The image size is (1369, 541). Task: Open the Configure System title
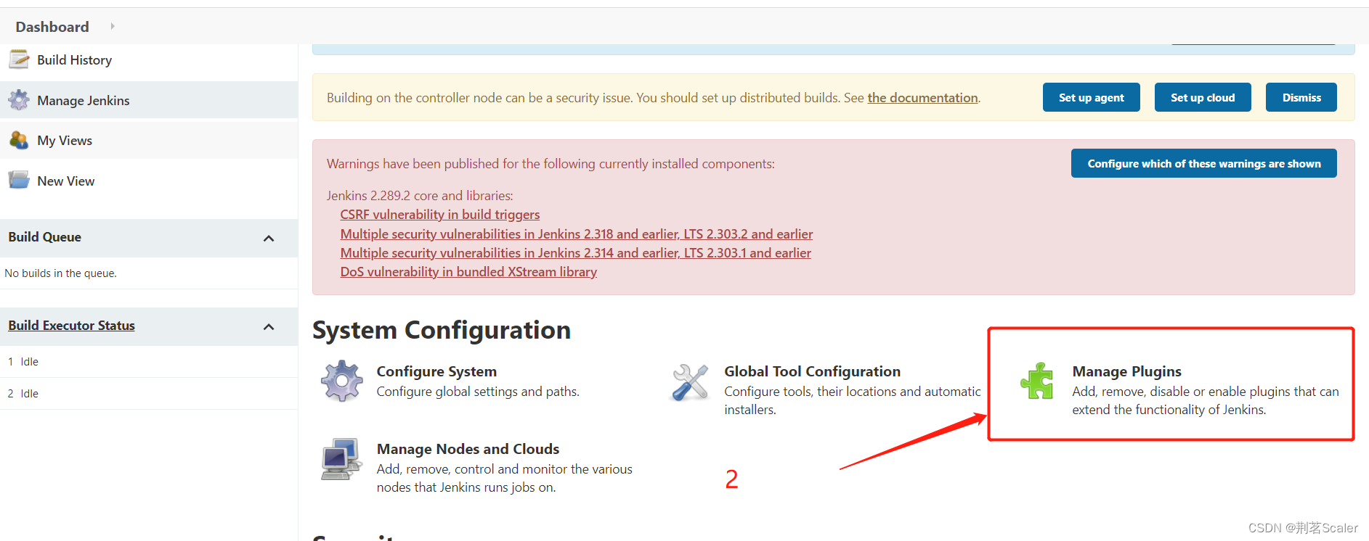tap(436, 371)
